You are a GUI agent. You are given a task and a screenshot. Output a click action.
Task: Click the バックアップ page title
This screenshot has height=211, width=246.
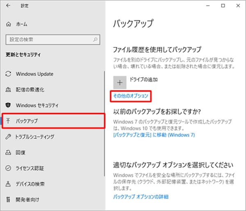[133, 24]
